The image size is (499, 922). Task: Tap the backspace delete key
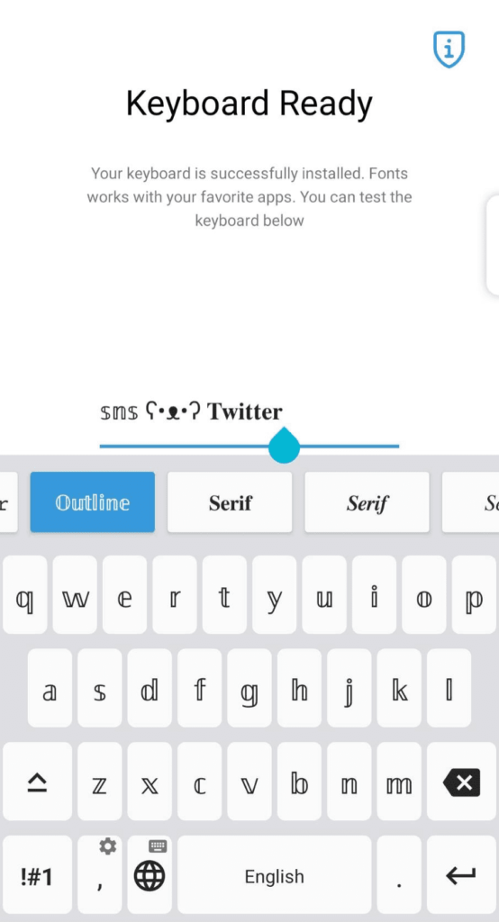(461, 782)
